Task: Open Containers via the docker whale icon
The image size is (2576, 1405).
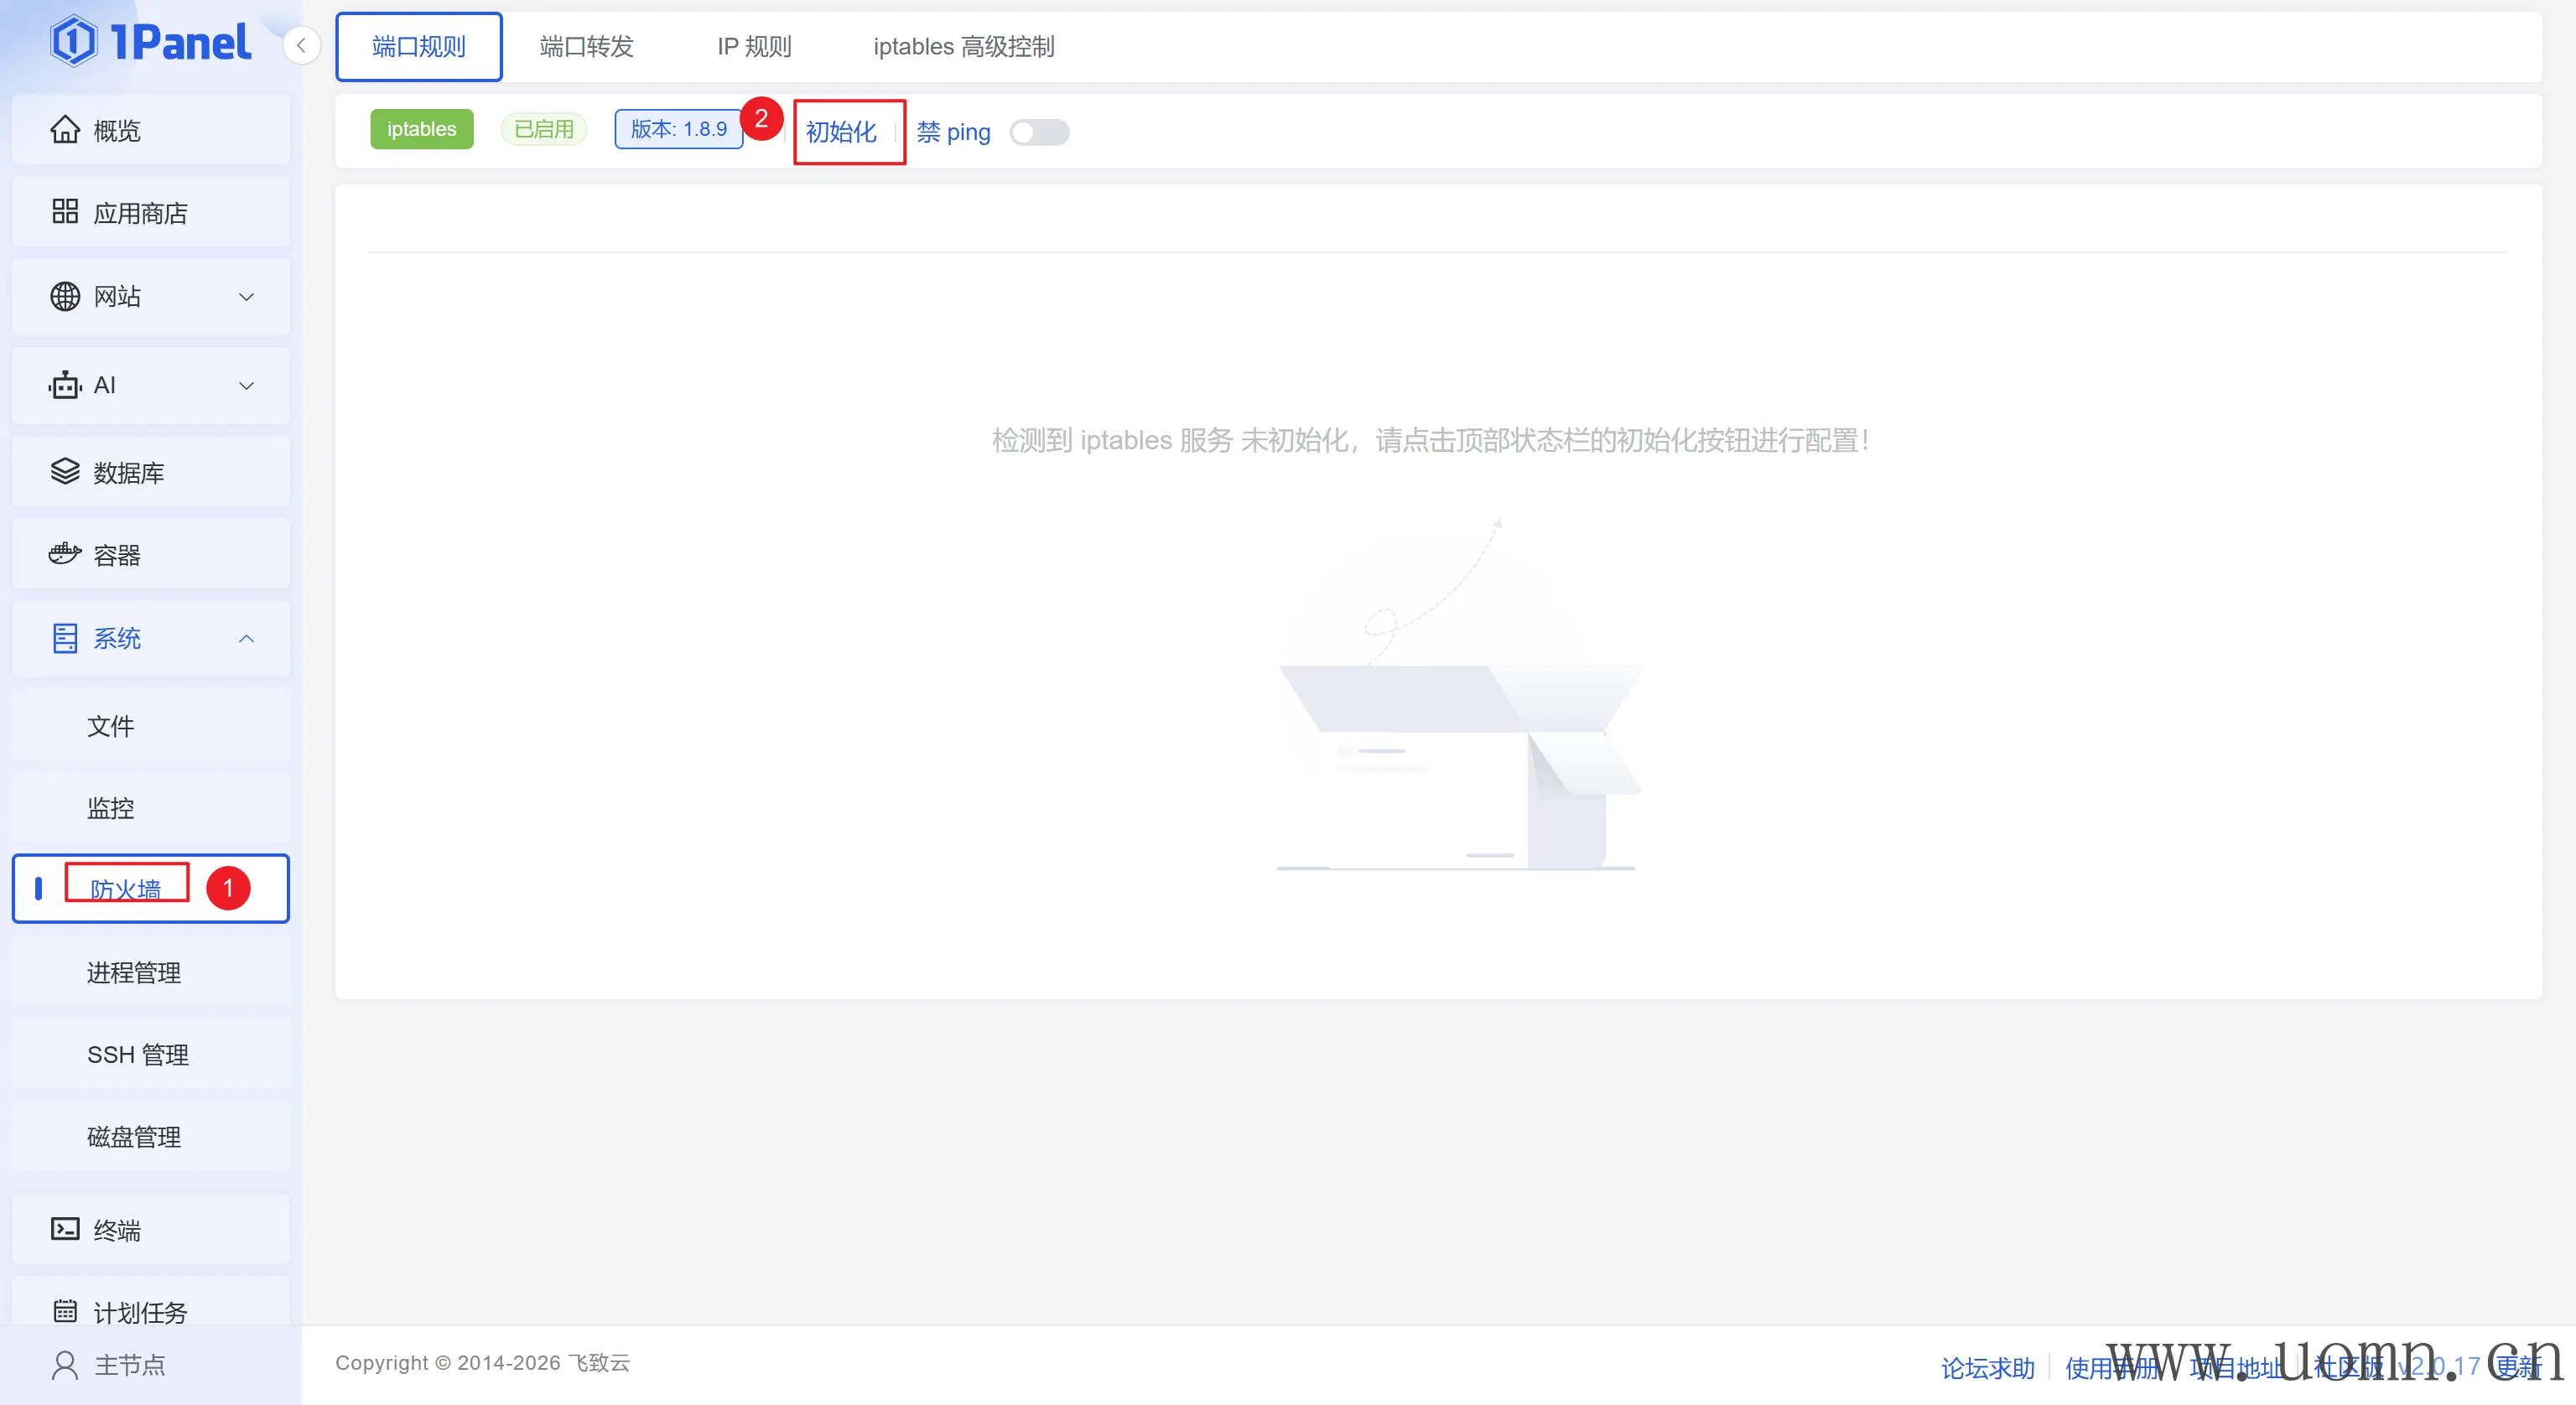Action: [65, 554]
